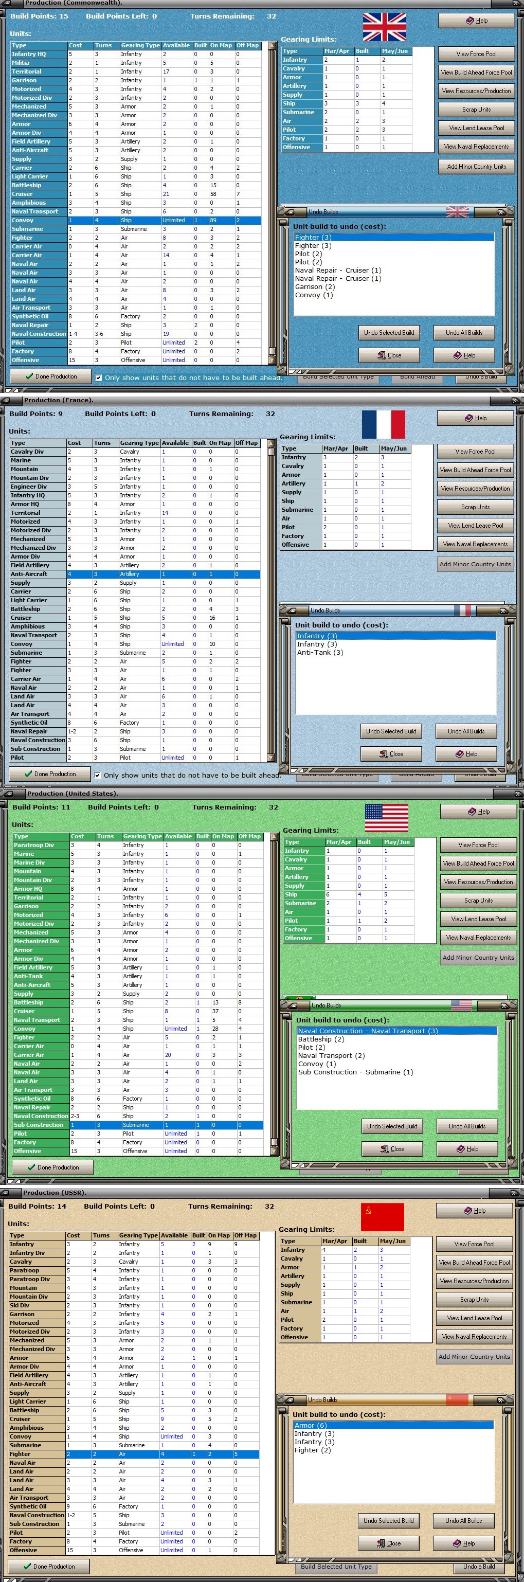Open View Build Ahead Force Pool in France window
The image size is (524, 1582).
click(475, 470)
